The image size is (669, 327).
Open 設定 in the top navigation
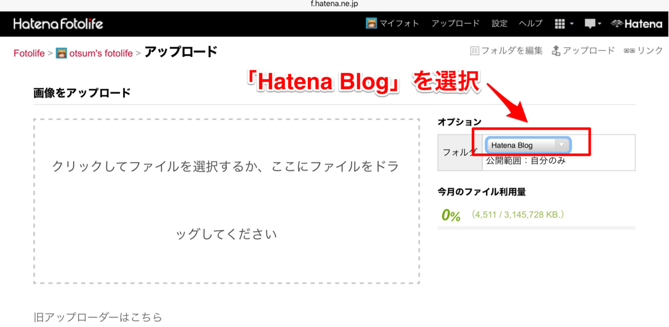coord(500,23)
